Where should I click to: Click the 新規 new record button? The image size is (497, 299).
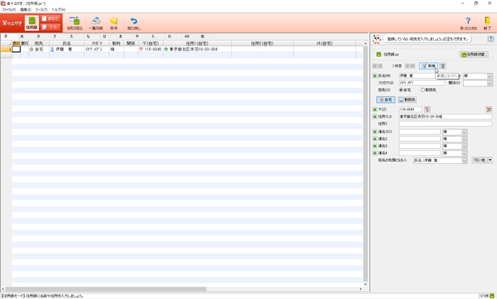tap(428, 66)
